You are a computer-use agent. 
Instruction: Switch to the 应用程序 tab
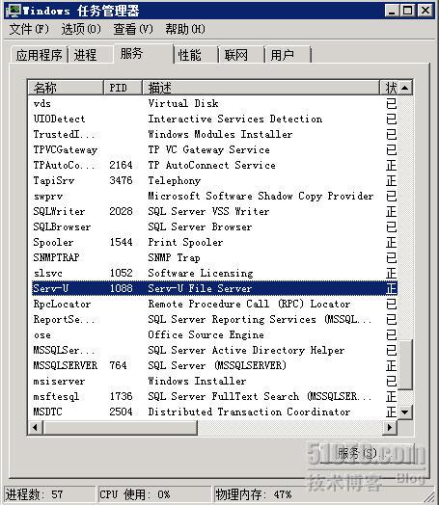coord(39,55)
